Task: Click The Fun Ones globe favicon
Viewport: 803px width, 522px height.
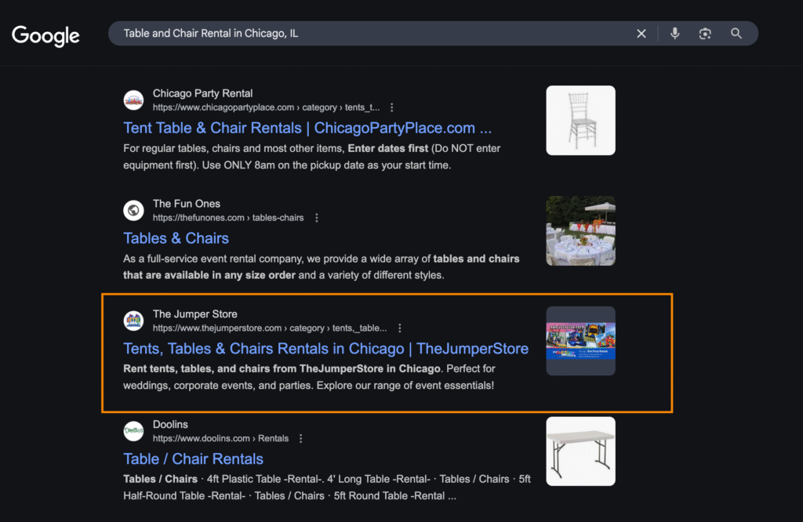Action: pyautogui.click(x=133, y=210)
